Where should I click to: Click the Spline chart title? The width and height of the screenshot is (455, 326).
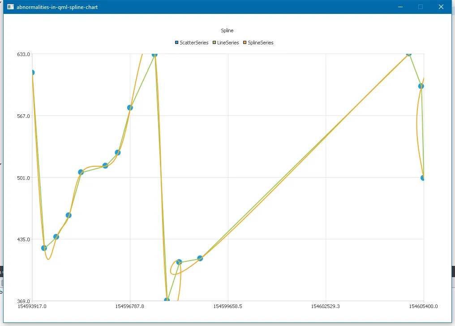(227, 30)
